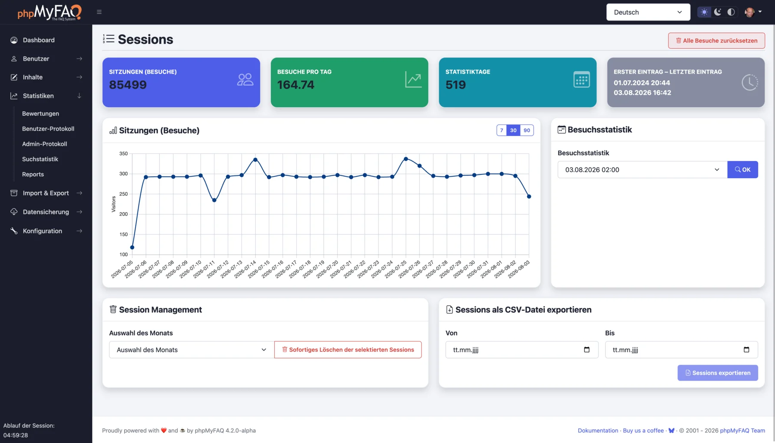Click the trash icon beside Session Management
Image resolution: width=775 pixels, height=443 pixels.
click(x=113, y=310)
